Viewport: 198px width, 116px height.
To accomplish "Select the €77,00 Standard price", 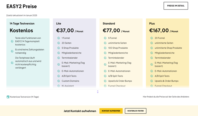I will 111,30.
